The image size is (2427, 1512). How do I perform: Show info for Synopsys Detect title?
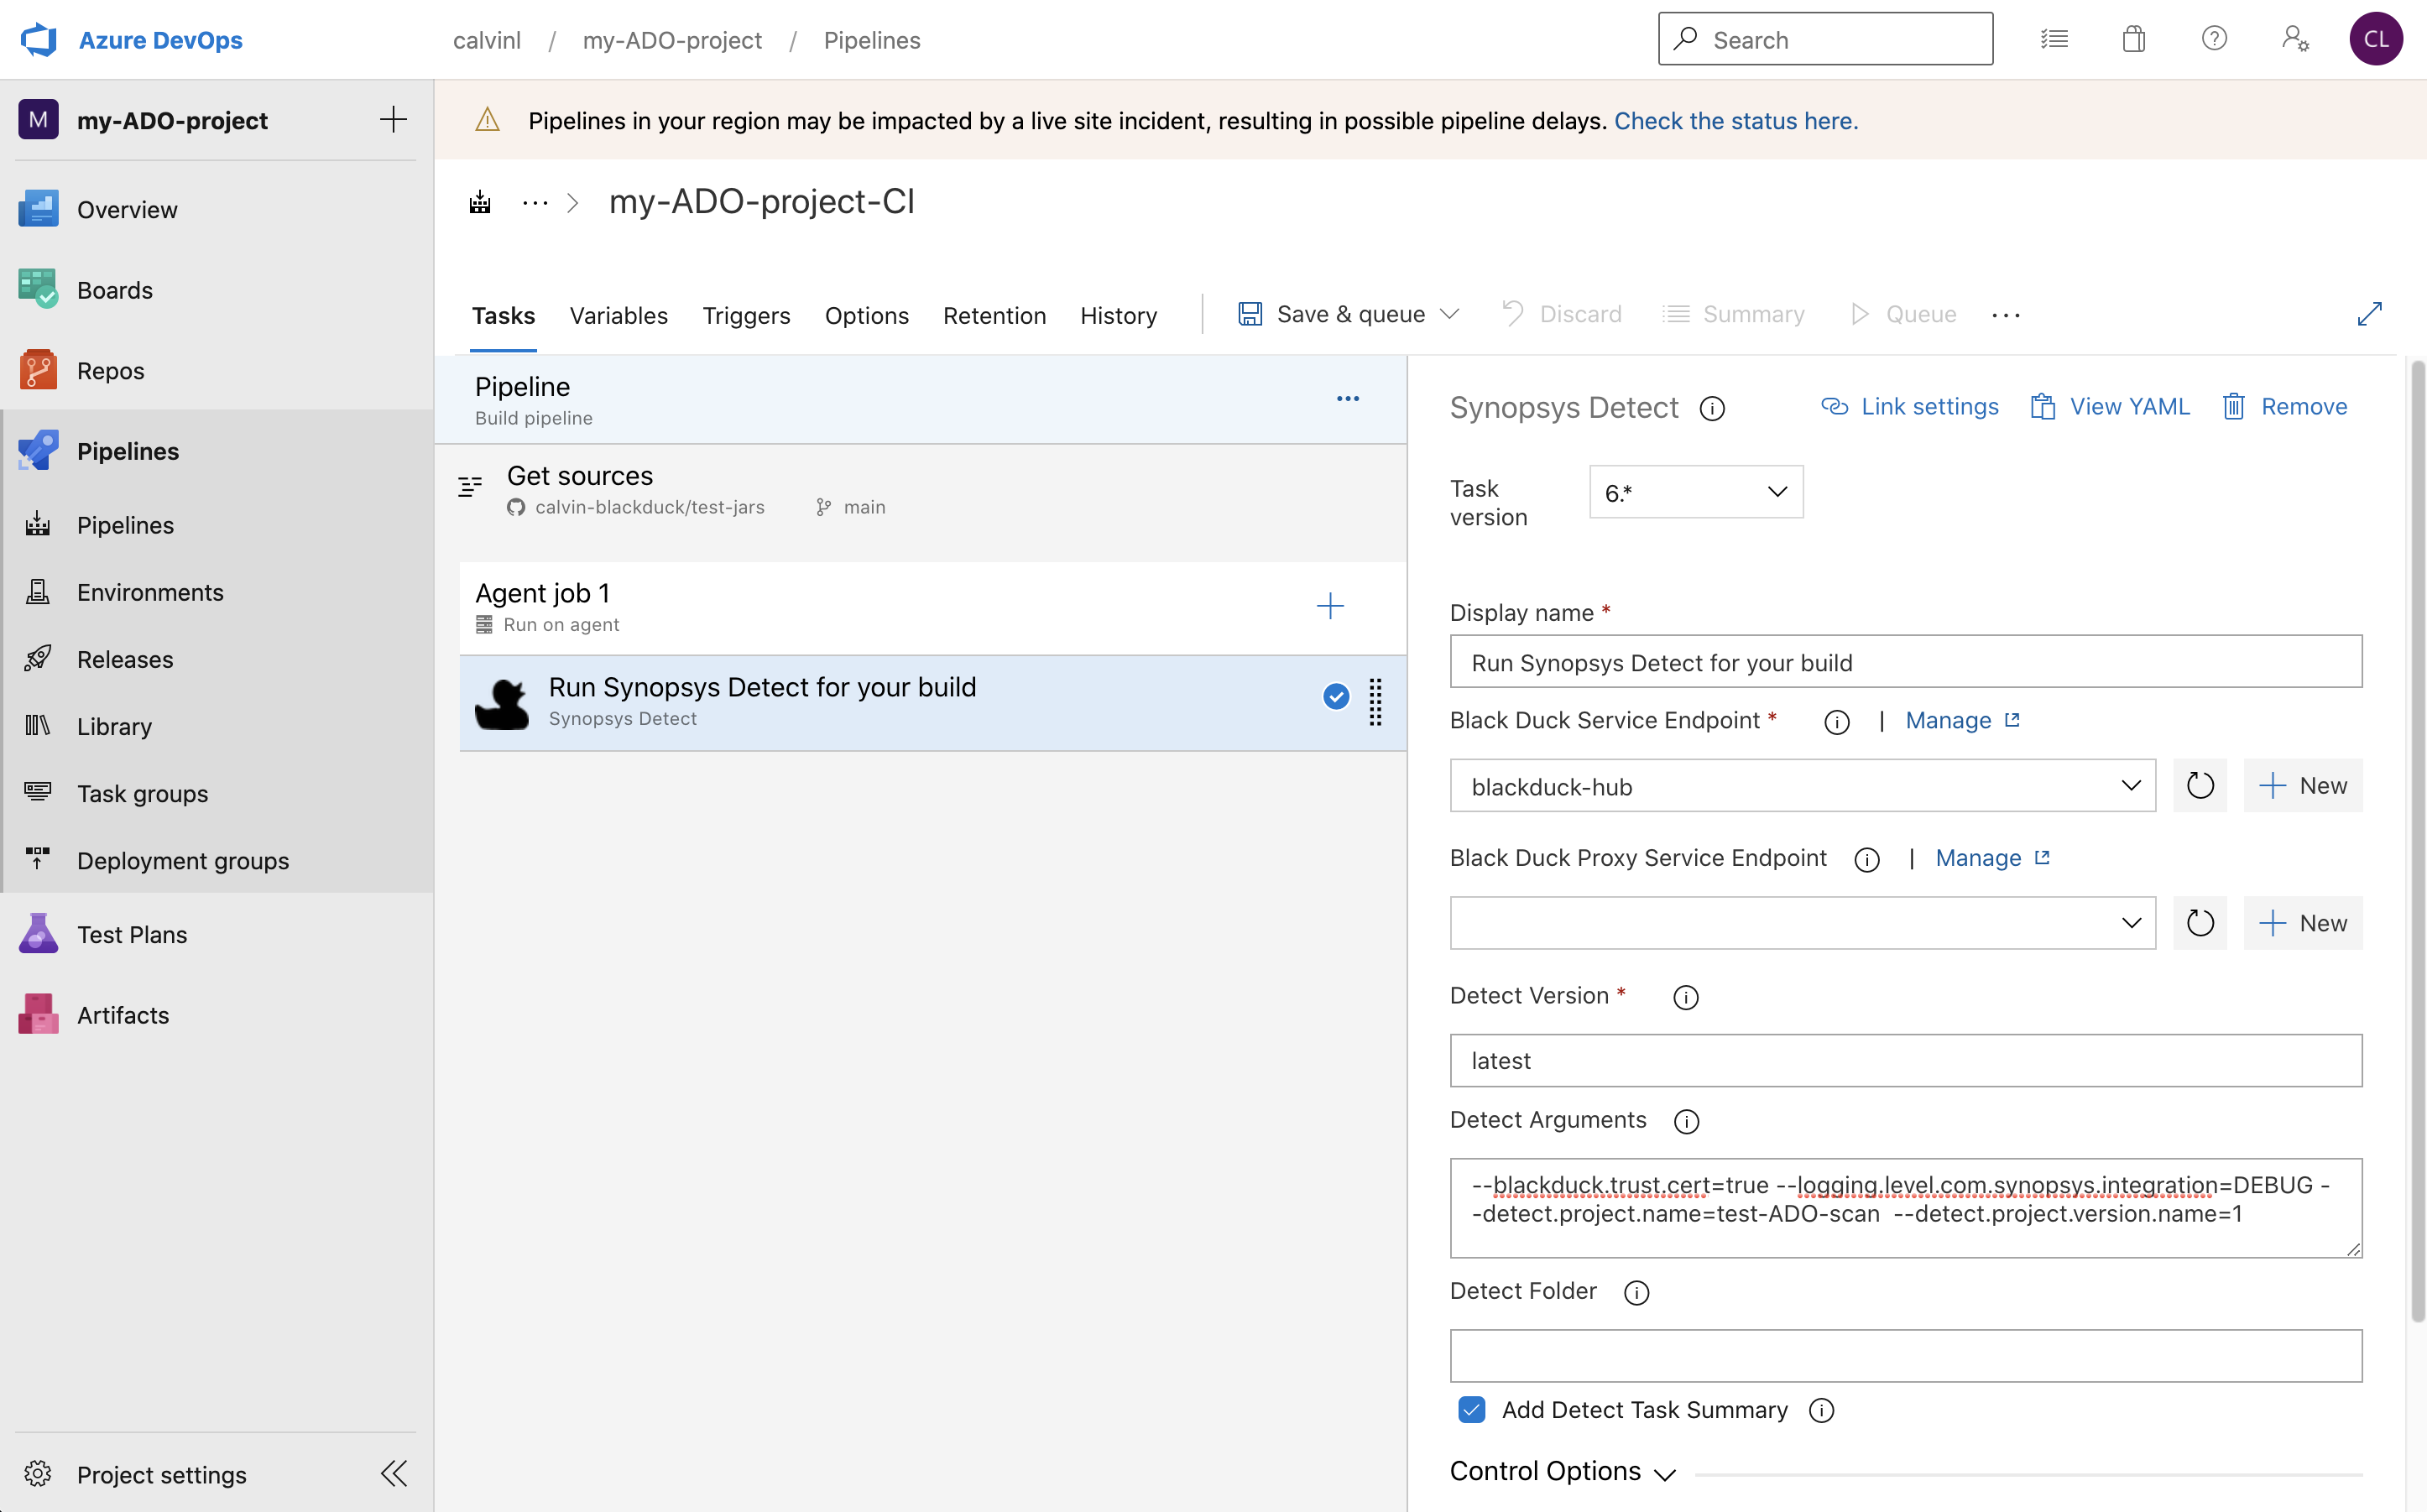click(1712, 408)
